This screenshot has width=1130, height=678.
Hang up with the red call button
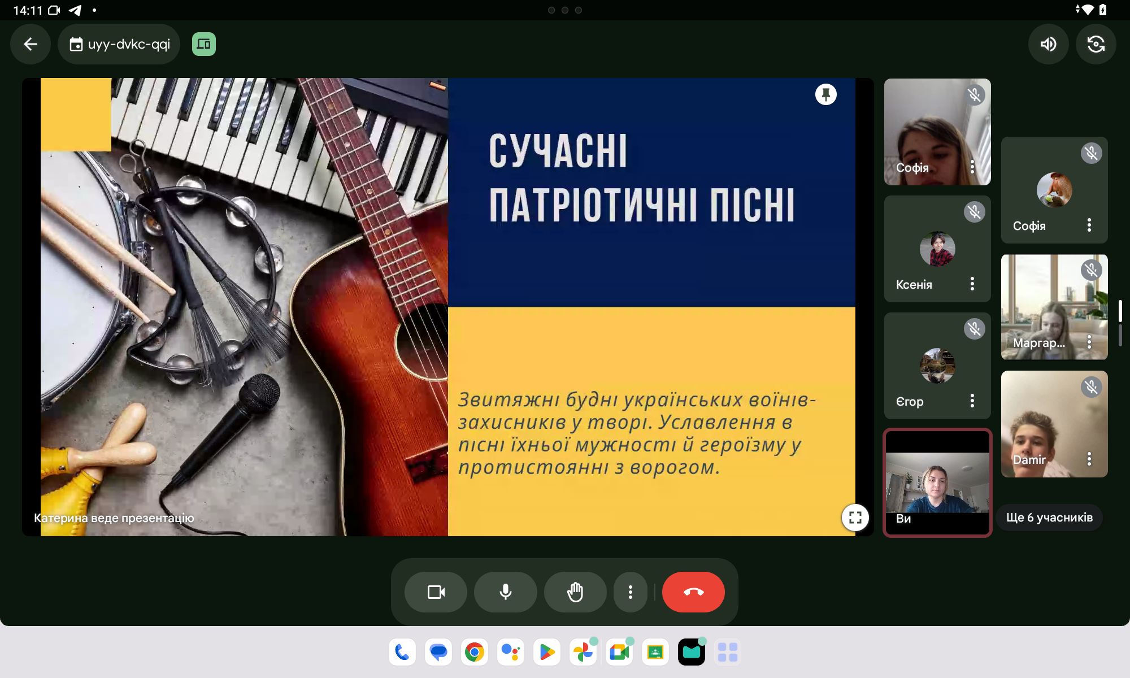[693, 592]
